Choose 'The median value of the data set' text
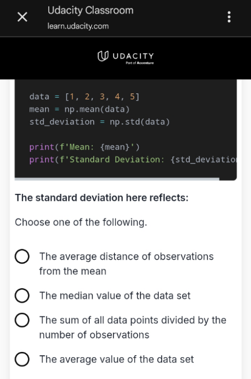Viewport: 251px width, 379px height. pyautogui.click(x=115, y=296)
